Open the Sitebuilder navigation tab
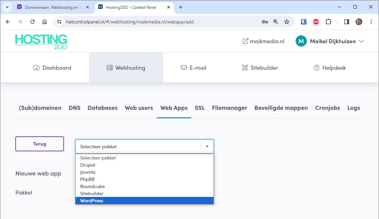The width and height of the screenshot is (379, 219). coord(260,68)
